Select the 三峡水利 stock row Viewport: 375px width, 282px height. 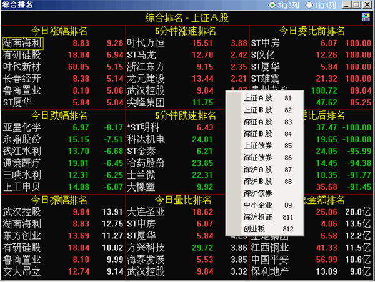point(63,175)
